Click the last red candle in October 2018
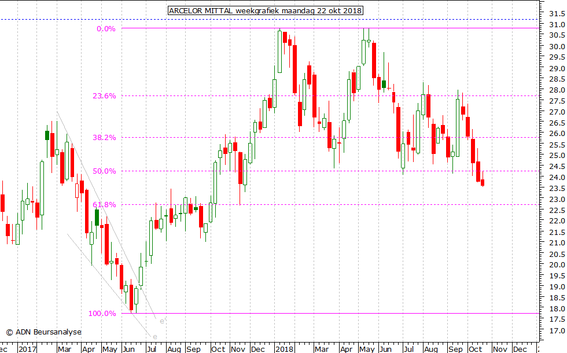Viewport: 567px width, 353px height. pos(483,183)
